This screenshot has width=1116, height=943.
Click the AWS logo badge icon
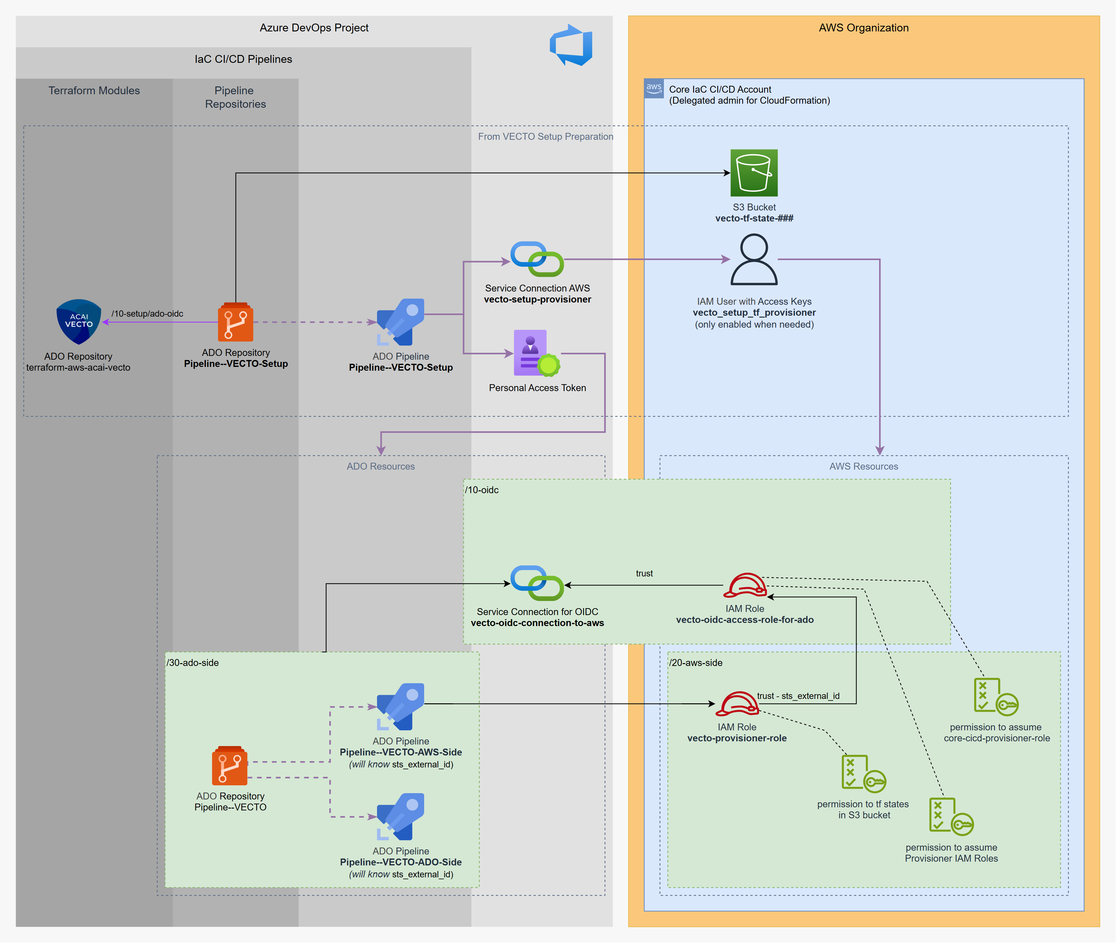click(x=654, y=88)
